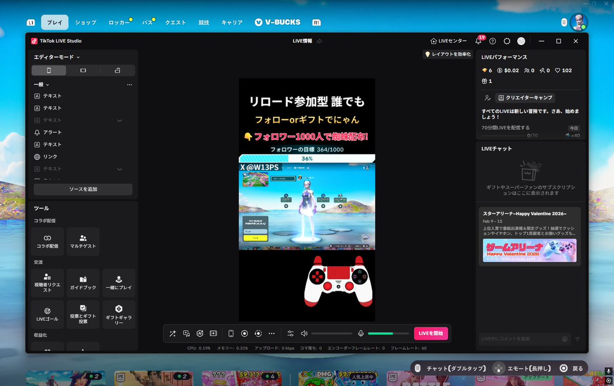Click the emoji icon in chat input

pyautogui.click(x=565, y=339)
